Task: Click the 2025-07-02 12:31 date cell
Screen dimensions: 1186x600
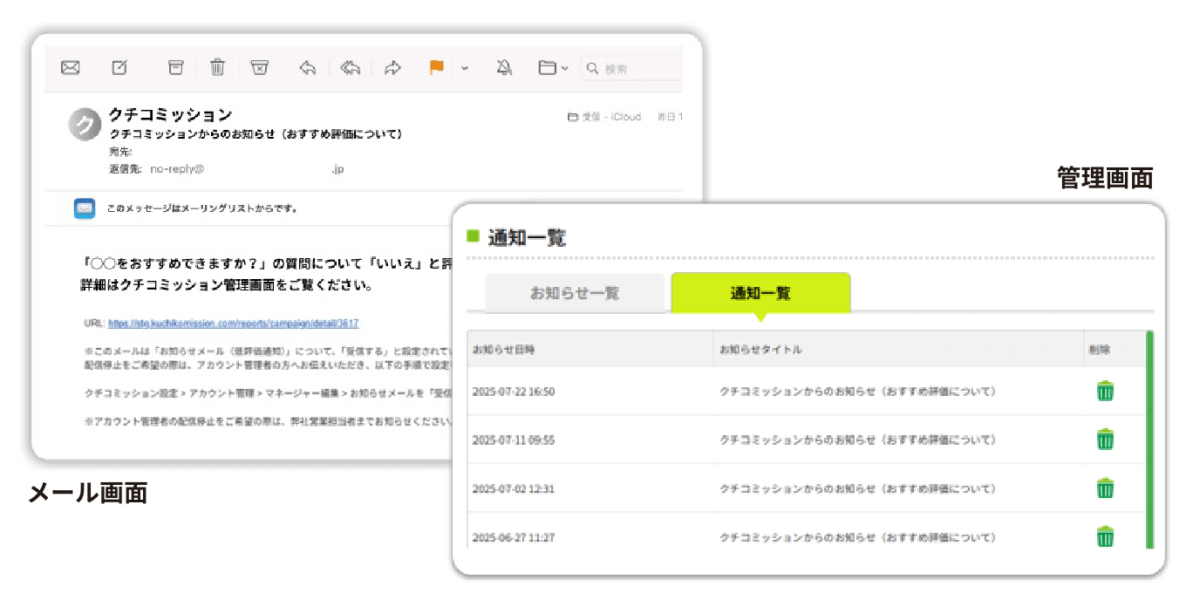Action: (513, 489)
